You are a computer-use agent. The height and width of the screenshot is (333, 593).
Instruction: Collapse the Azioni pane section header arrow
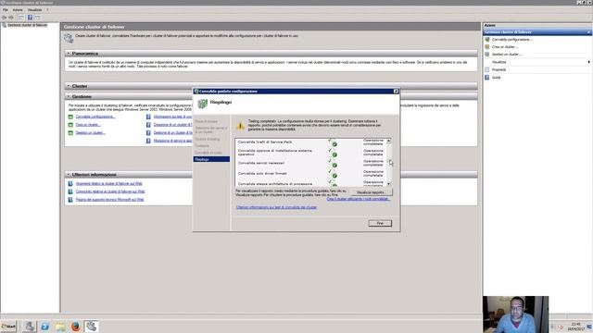click(x=588, y=32)
